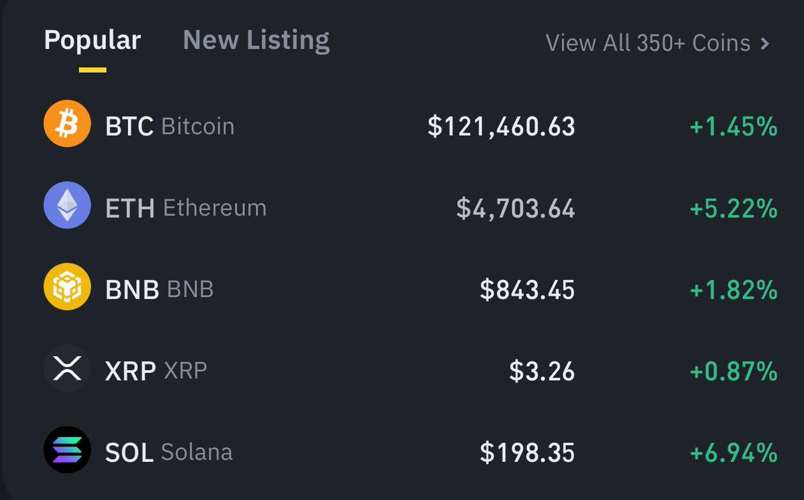804x500 pixels.
Task: Click the XRP logo icon
Action: [x=67, y=369]
